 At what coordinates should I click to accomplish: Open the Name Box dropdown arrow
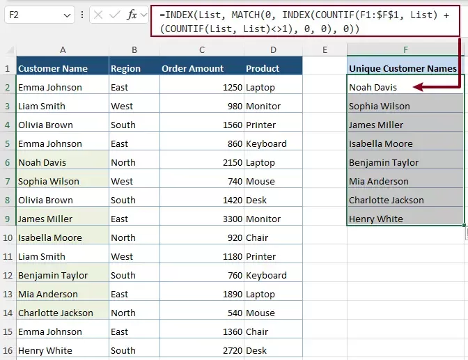(67, 15)
